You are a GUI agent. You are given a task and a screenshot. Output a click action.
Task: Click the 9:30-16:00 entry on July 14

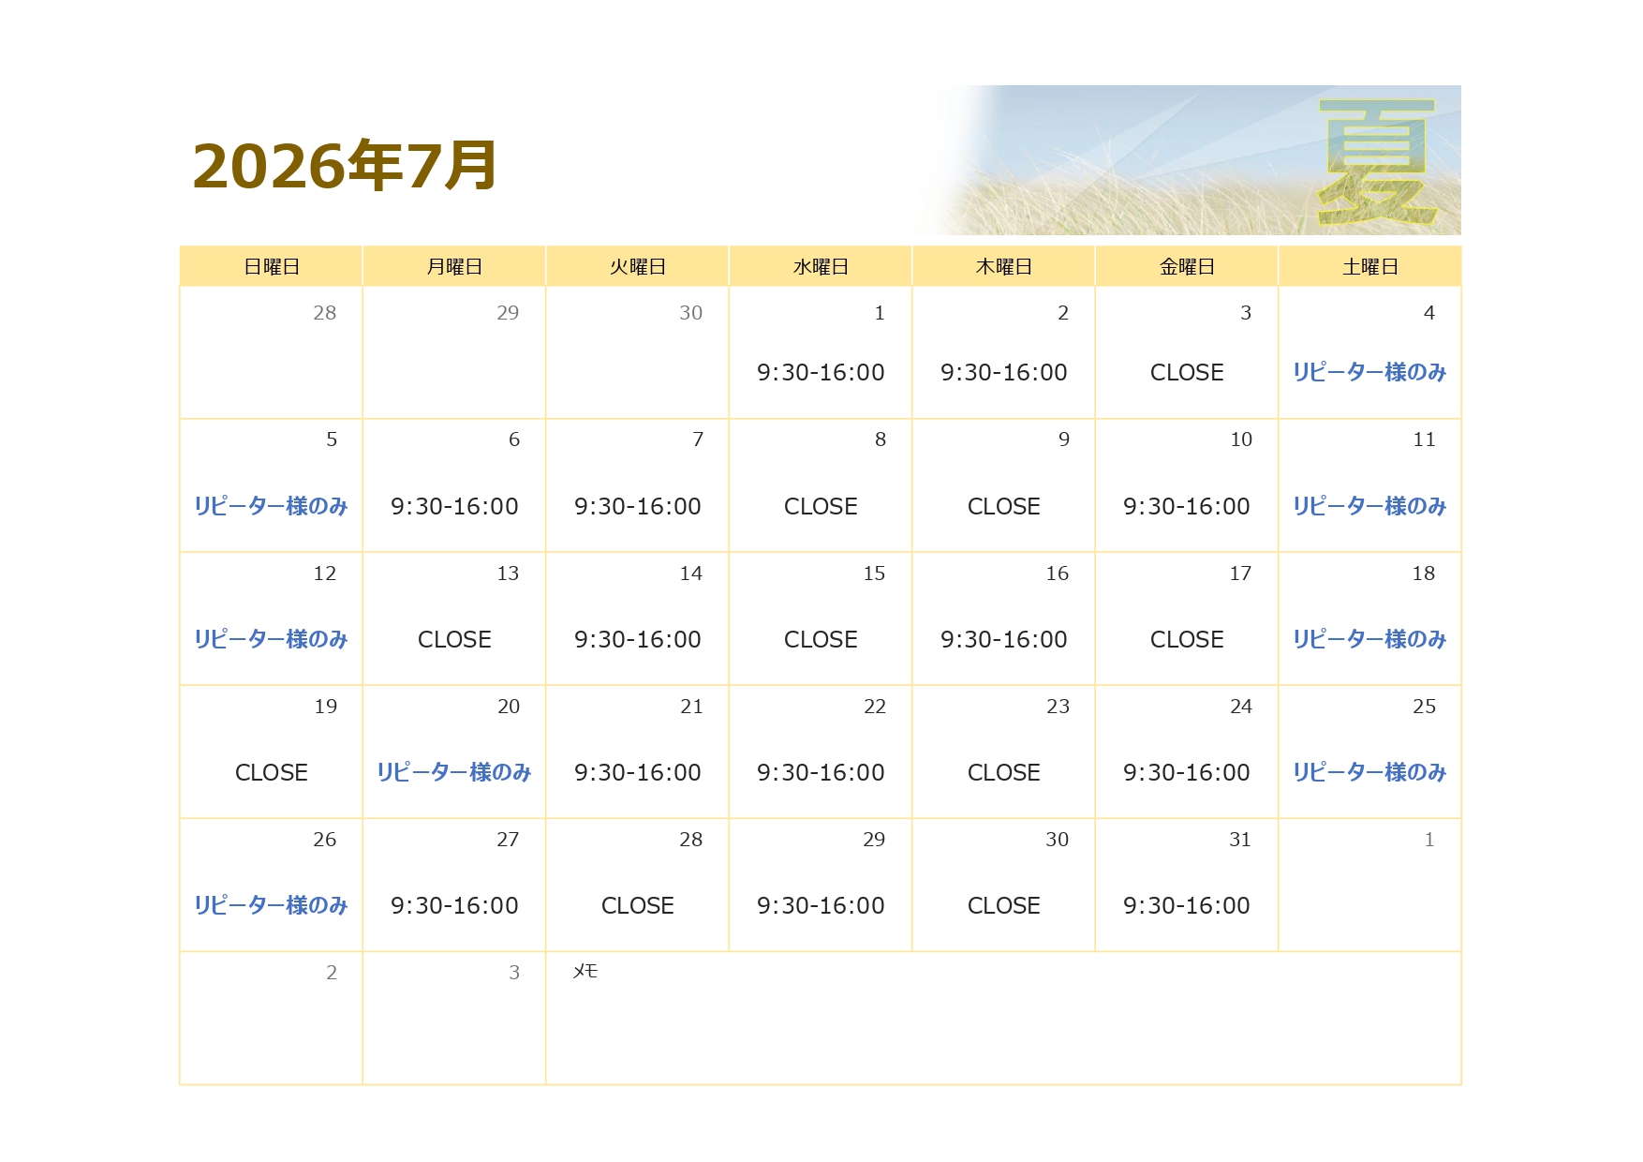pos(638,640)
